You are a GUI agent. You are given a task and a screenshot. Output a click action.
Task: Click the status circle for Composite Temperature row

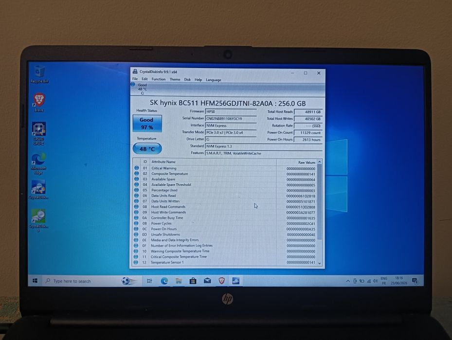137,174
